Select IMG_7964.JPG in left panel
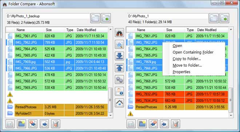Screen dimensions: 240x132 coord(26,49)
